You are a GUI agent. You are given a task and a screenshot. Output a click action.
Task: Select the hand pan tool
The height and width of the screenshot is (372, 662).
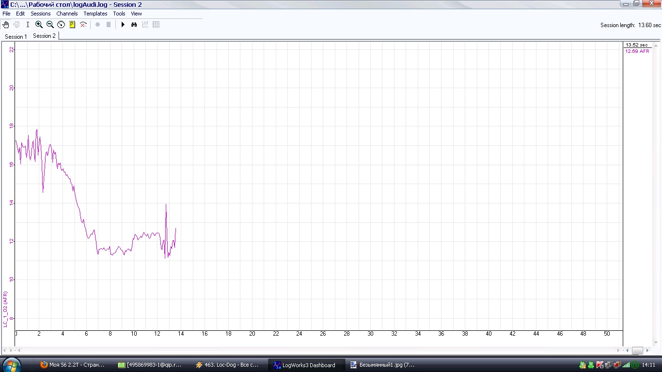pos(6,25)
